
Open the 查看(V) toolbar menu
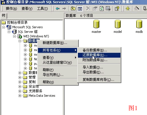pos(27,9)
